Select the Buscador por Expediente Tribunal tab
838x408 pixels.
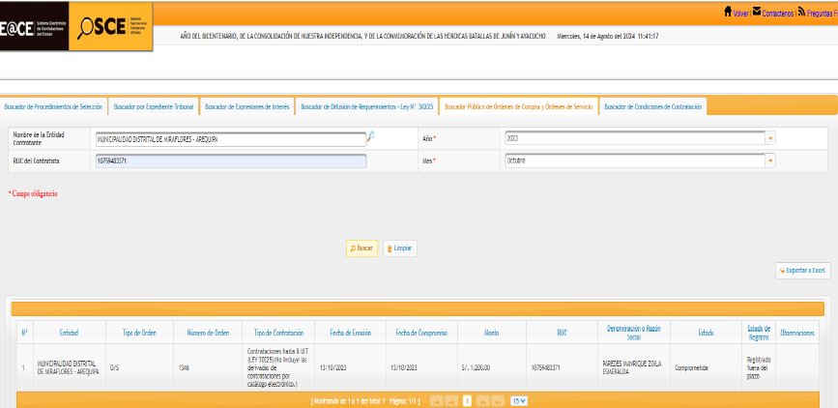pyautogui.click(x=153, y=106)
